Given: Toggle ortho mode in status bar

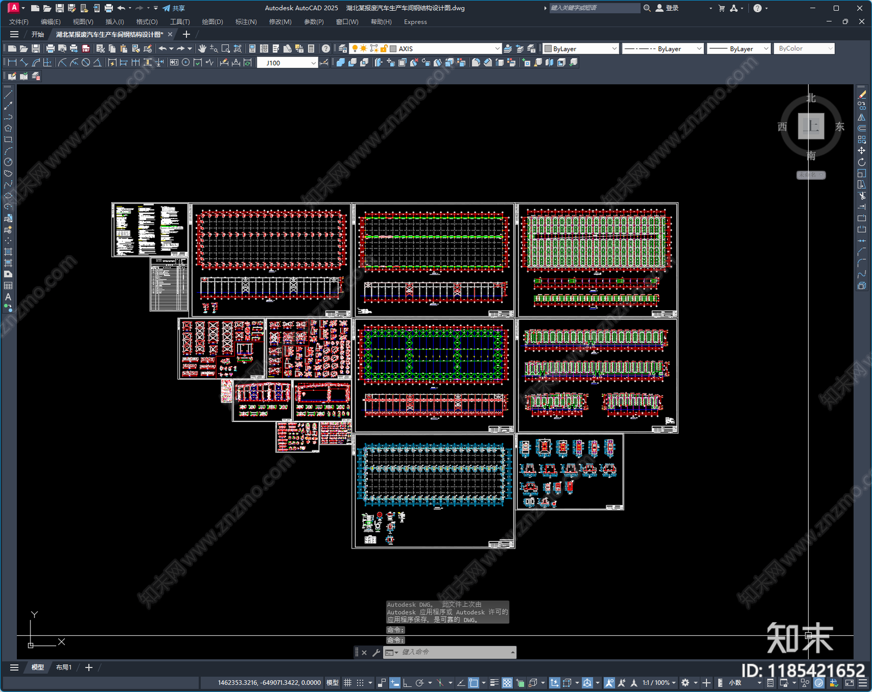Looking at the screenshot, I should (x=407, y=683).
